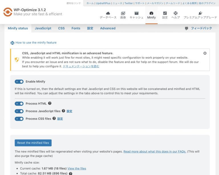Click the WP-Optimize logo icon
This screenshot has width=219, height=175.
coord(8,12)
